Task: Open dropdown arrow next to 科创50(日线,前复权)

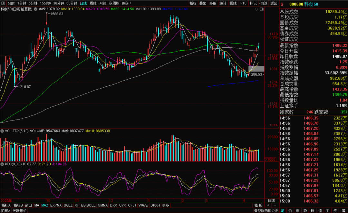Action: click(x=35, y=9)
